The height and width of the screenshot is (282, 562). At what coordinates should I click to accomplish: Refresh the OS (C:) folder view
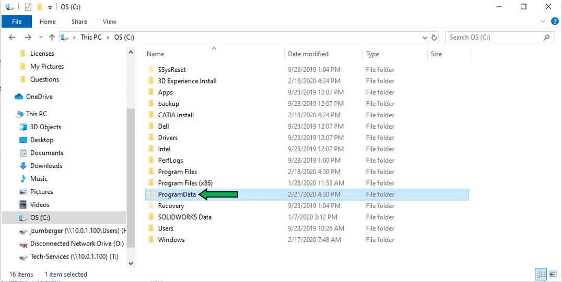[434, 37]
